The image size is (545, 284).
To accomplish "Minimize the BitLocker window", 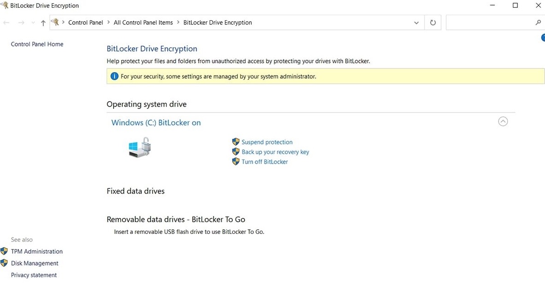I will [x=492, y=5].
